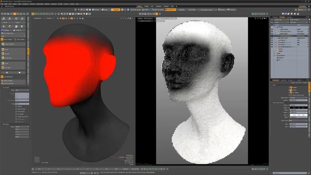Click the orange icon in the center toolbar
The image size is (311, 175).
[156, 14]
